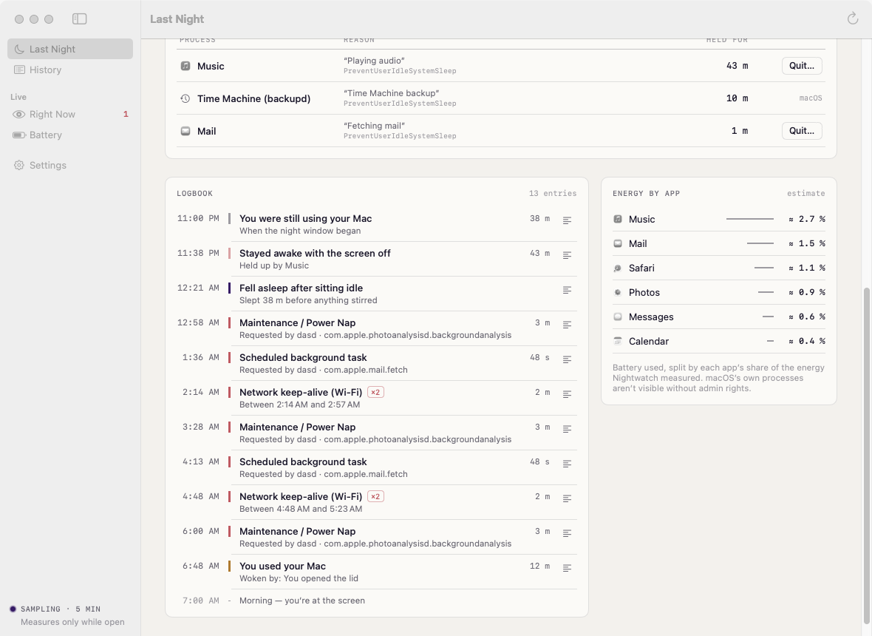This screenshot has width=872, height=636.
Task: Click the "13 entries" logbook count
Action: [553, 194]
